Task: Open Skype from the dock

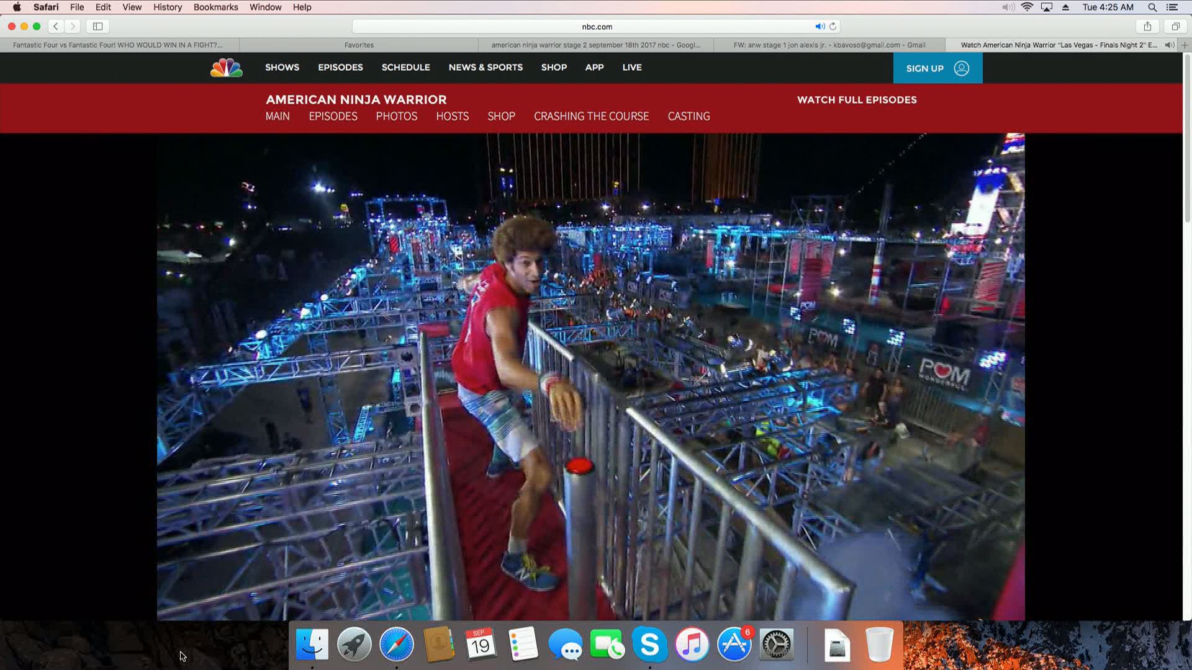Action: pyautogui.click(x=649, y=644)
